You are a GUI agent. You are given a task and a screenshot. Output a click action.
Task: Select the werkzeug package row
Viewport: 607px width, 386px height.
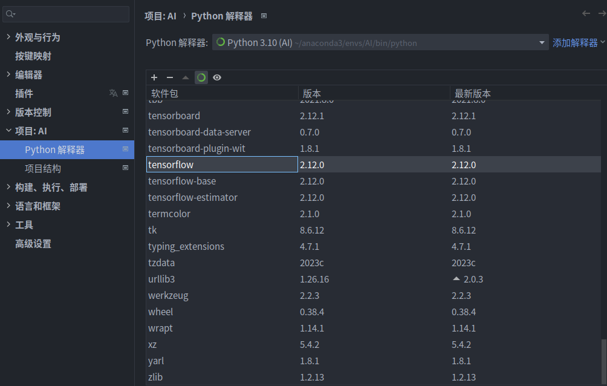[x=374, y=295]
